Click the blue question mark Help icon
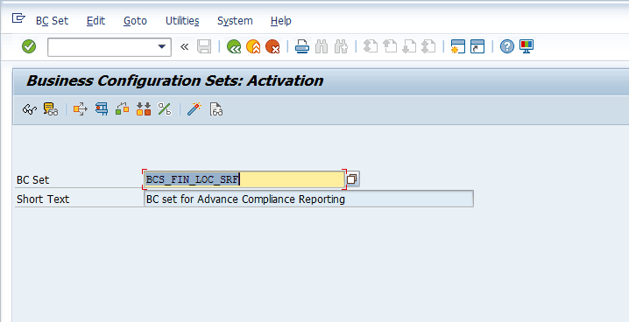629x322 pixels. click(507, 47)
